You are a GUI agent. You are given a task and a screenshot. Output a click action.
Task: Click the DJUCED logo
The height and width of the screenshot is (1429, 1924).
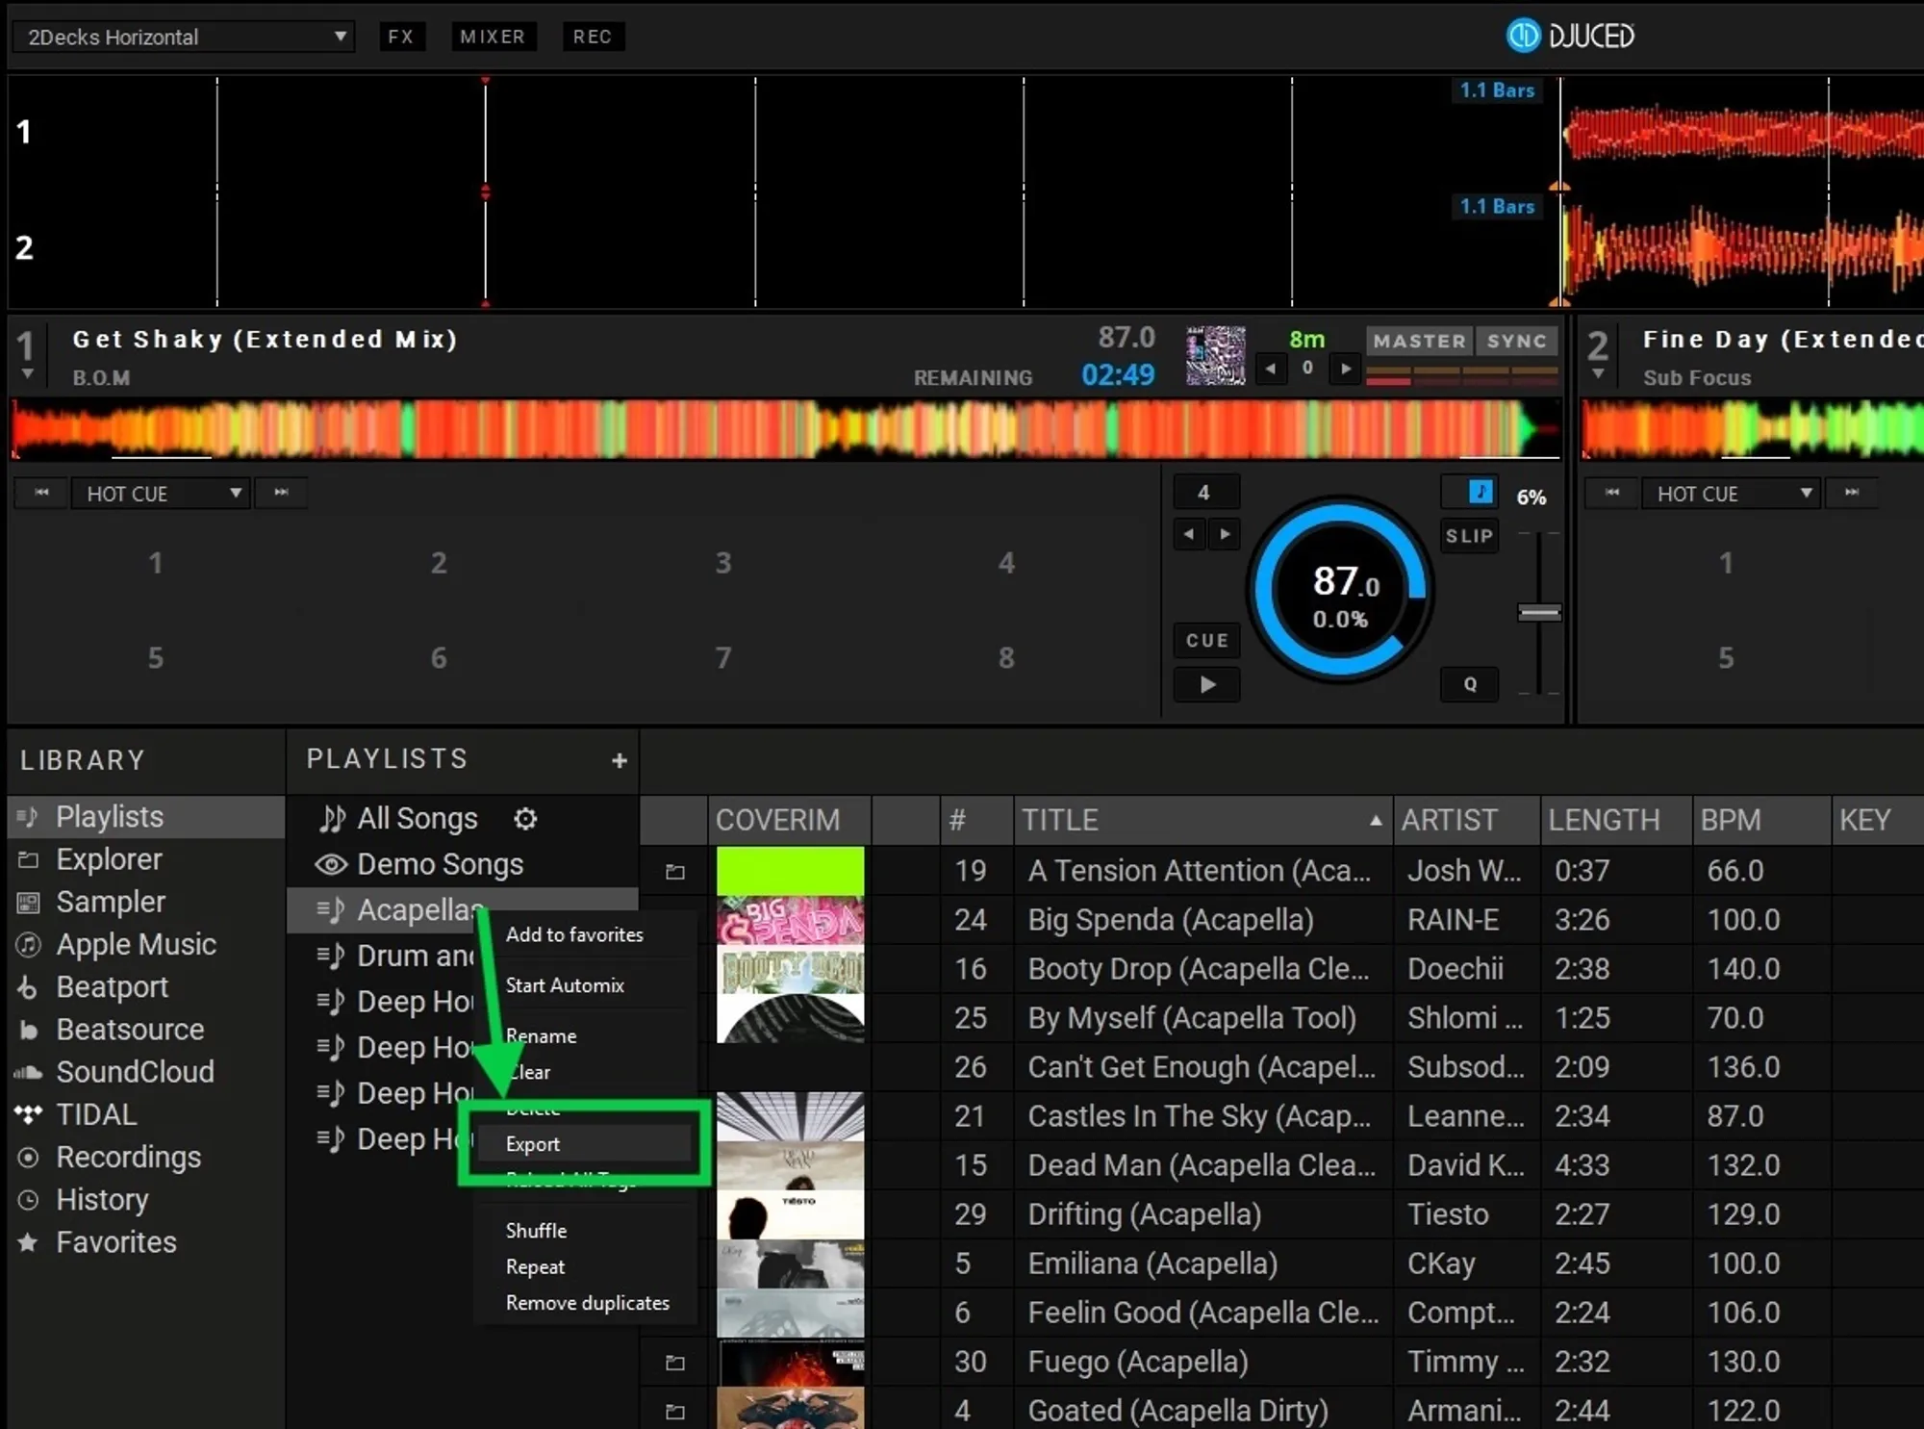coord(1570,36)
